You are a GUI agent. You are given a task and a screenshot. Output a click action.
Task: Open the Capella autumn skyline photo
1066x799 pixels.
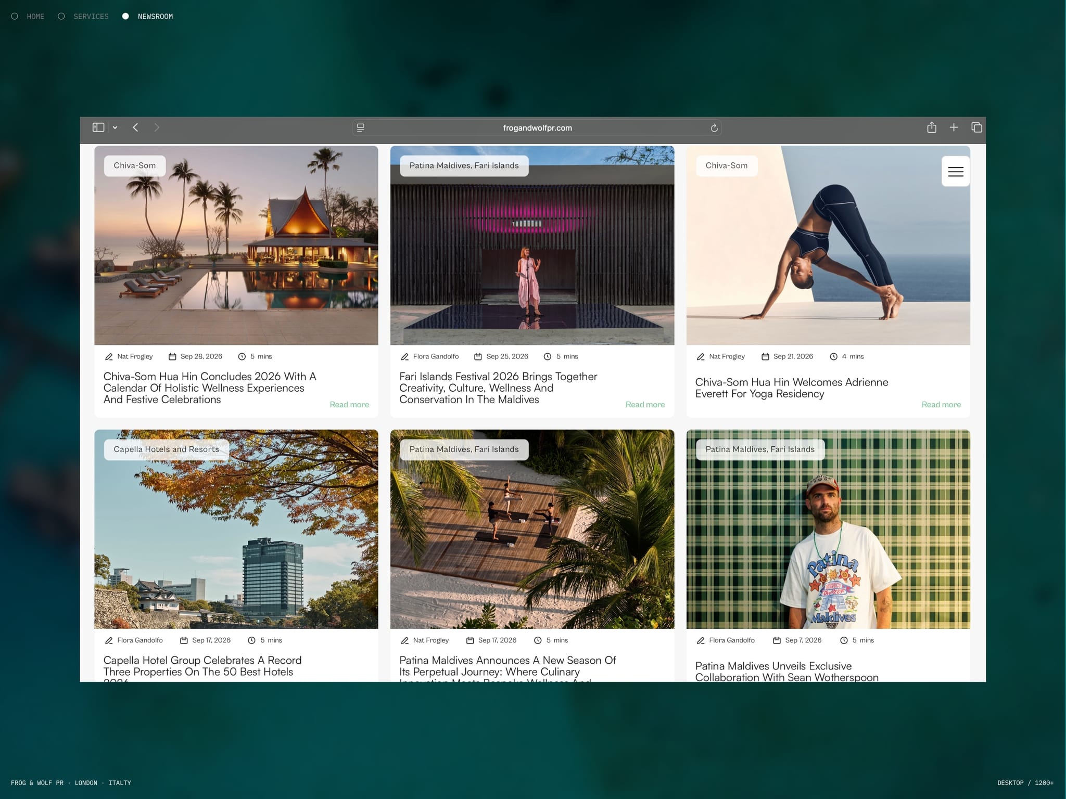[236, 529]
